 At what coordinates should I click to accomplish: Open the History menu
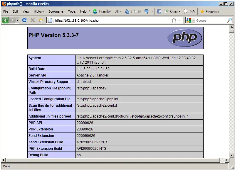(39, 11)
